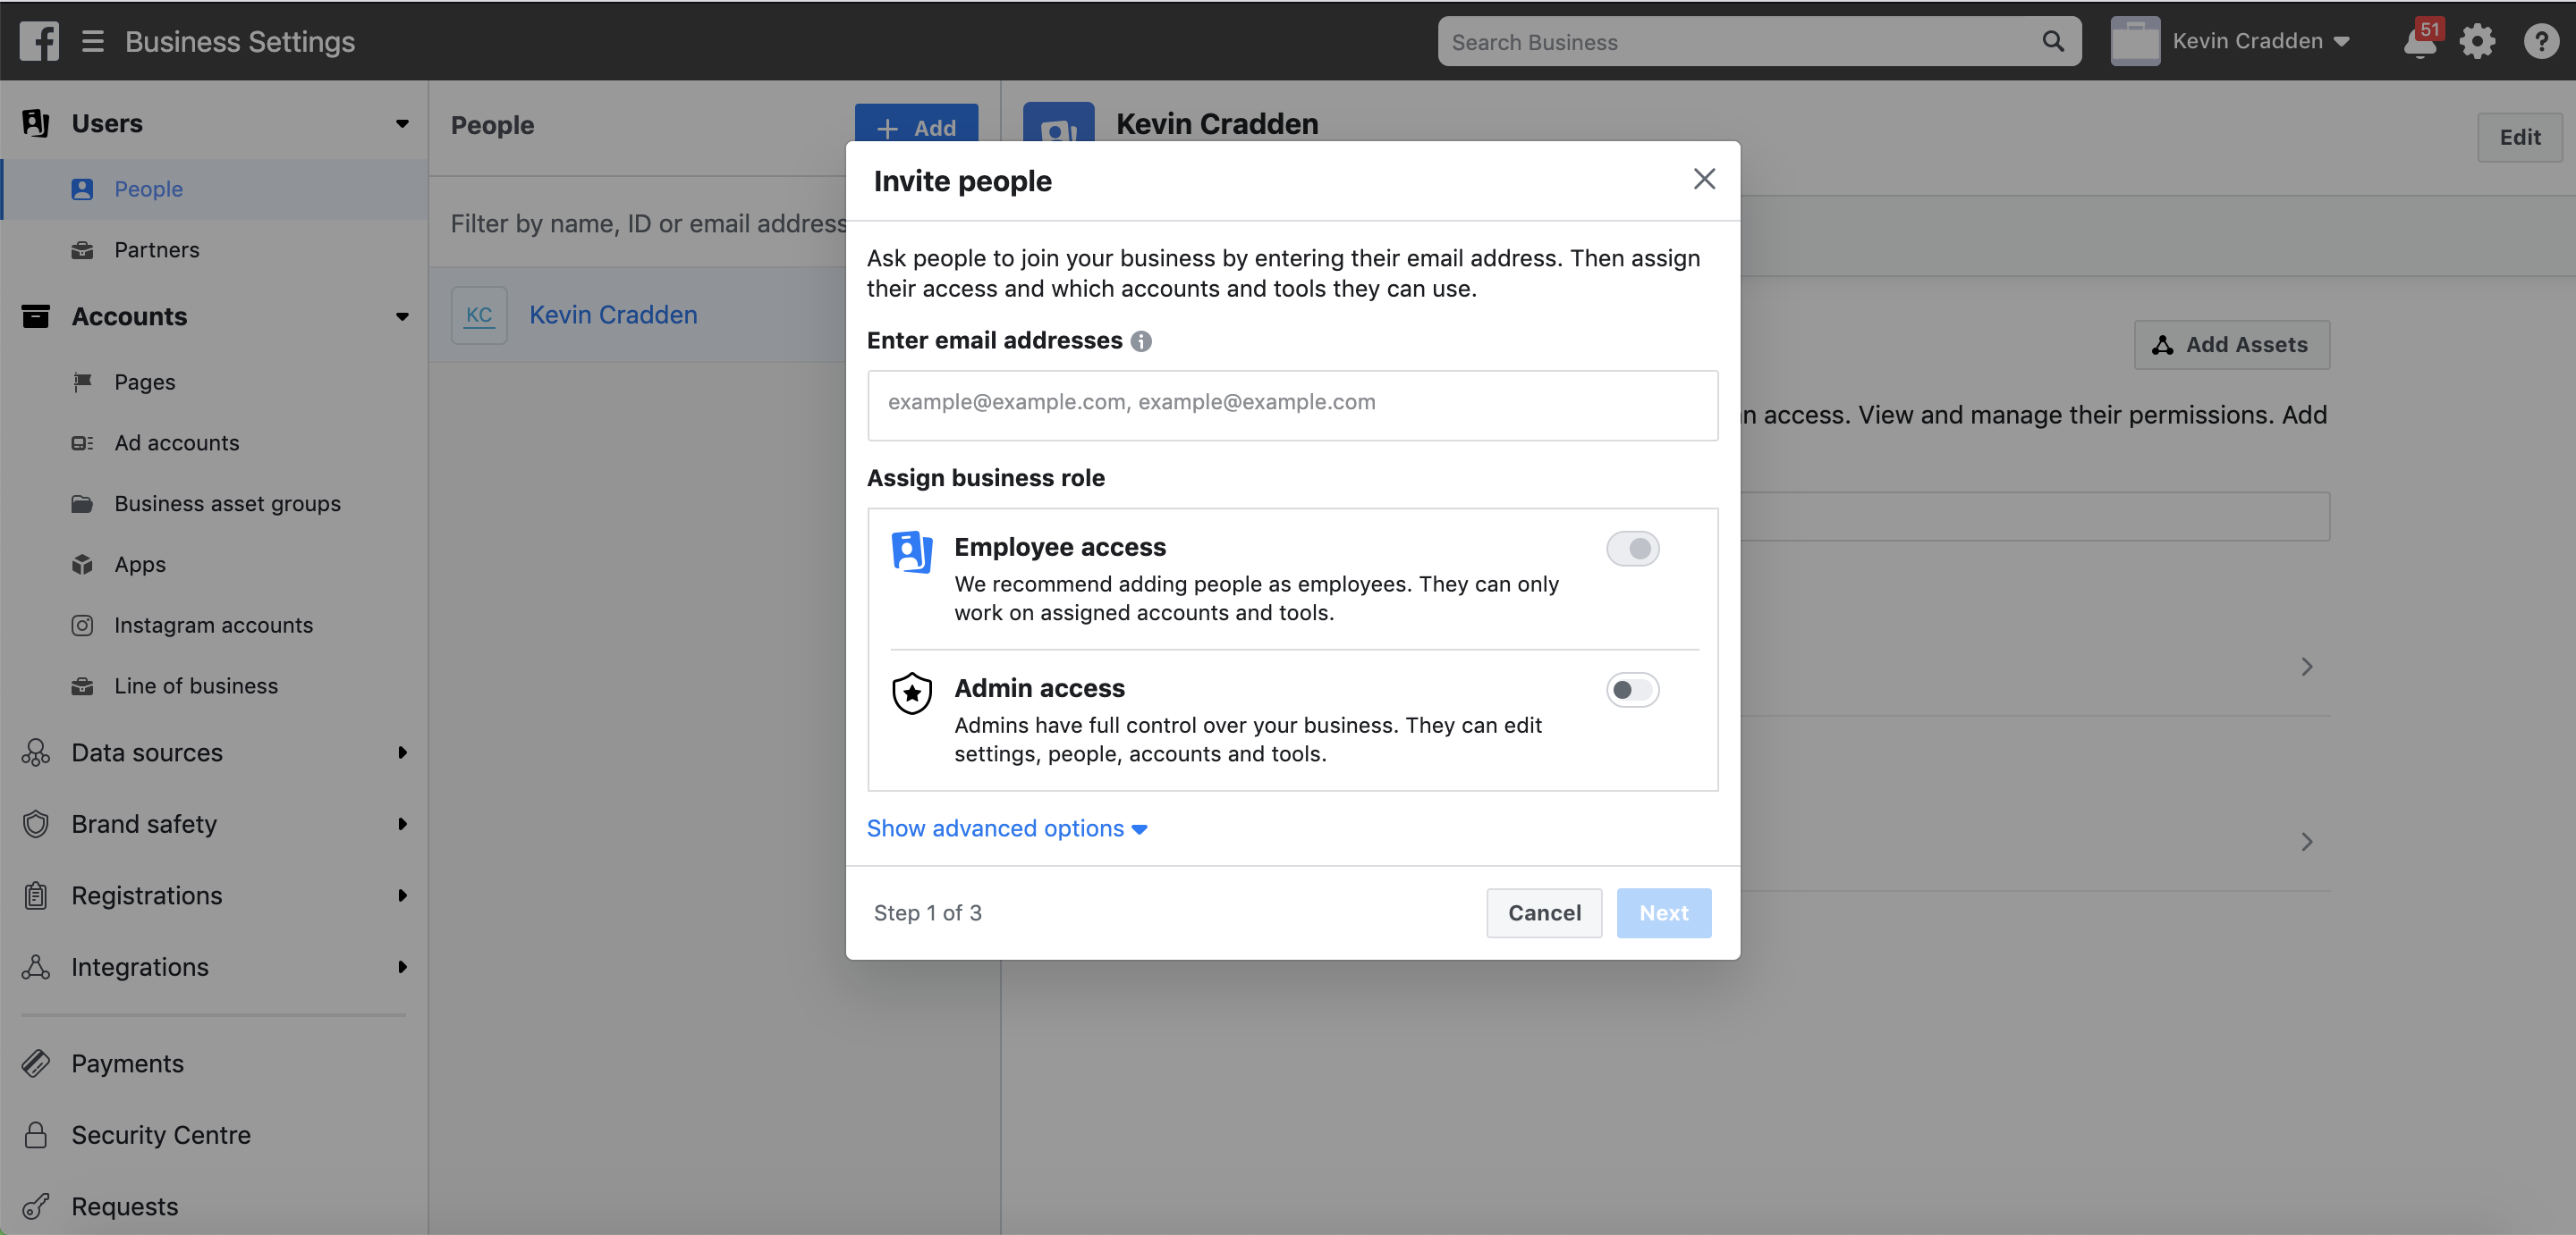
Task: Click the Accounts section icon
Action: [x=36, y=315]
